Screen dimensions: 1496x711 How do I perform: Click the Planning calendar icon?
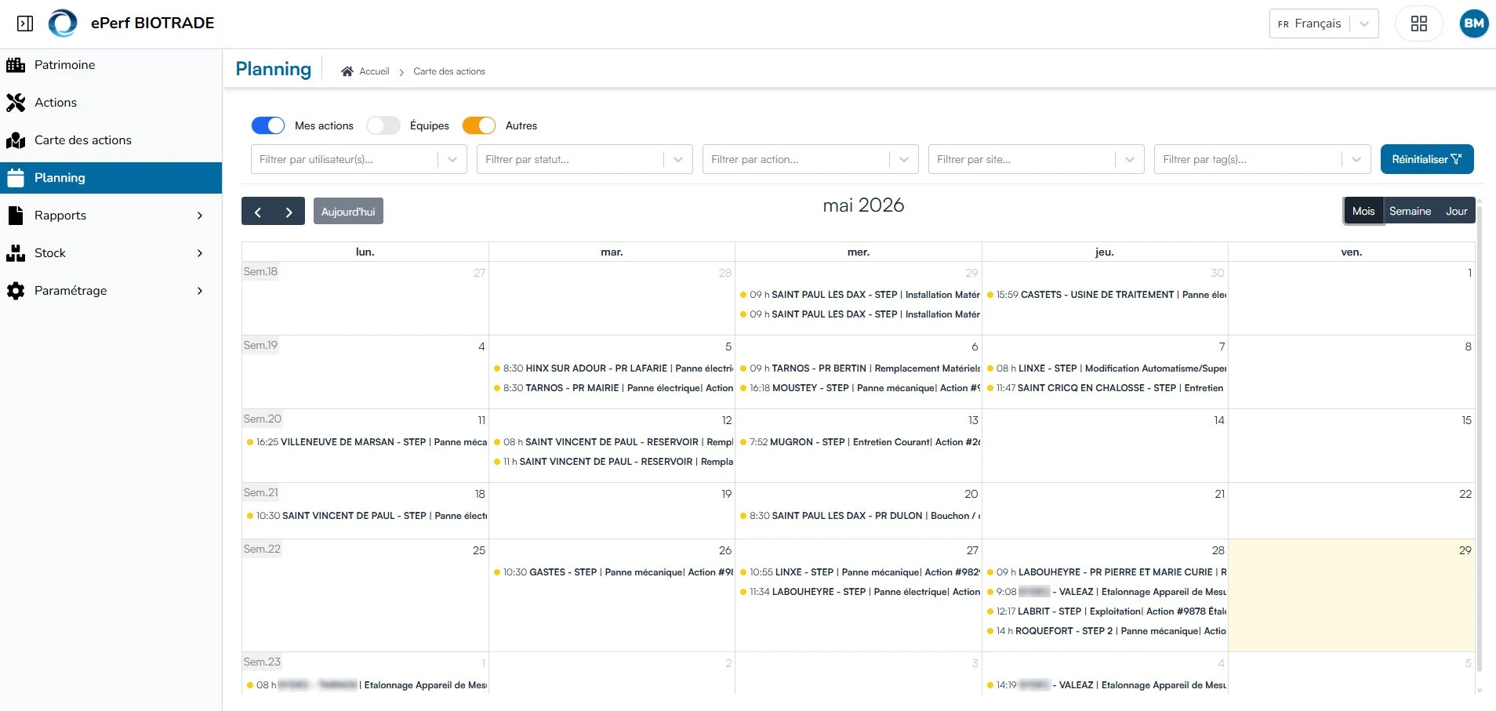16,178
